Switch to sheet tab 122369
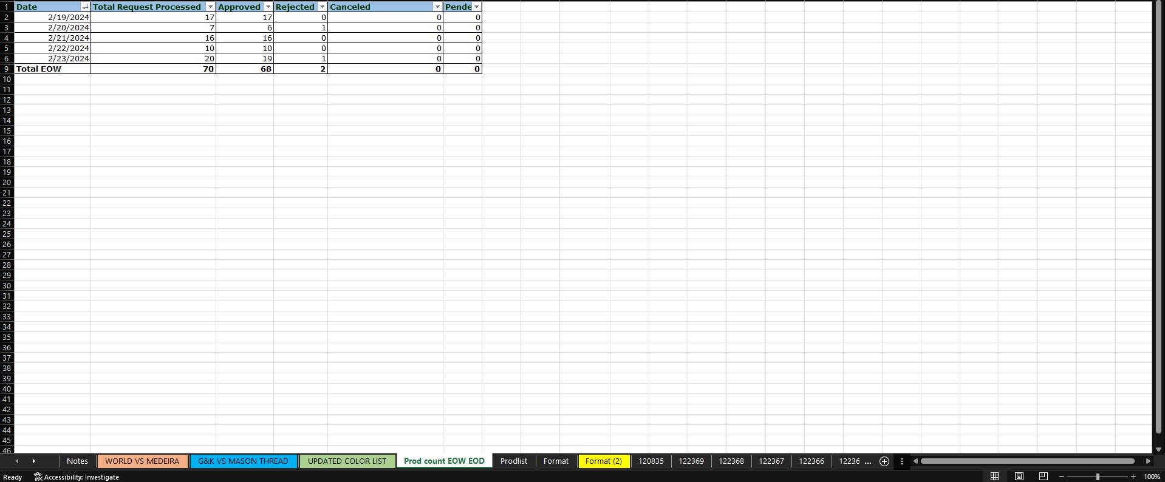The height and width of the screenshot is (482, 1165). (x=691, y=461)
